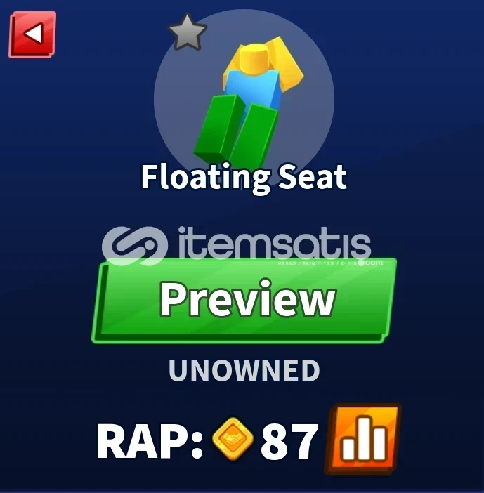
Task: Toggle the gray favorite star
Action: pos(188,32)
